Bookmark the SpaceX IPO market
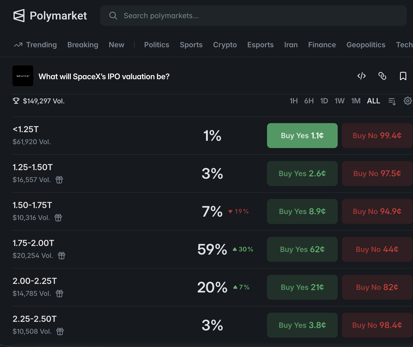This screenshot has width=413, height=347. pos(403,76)
